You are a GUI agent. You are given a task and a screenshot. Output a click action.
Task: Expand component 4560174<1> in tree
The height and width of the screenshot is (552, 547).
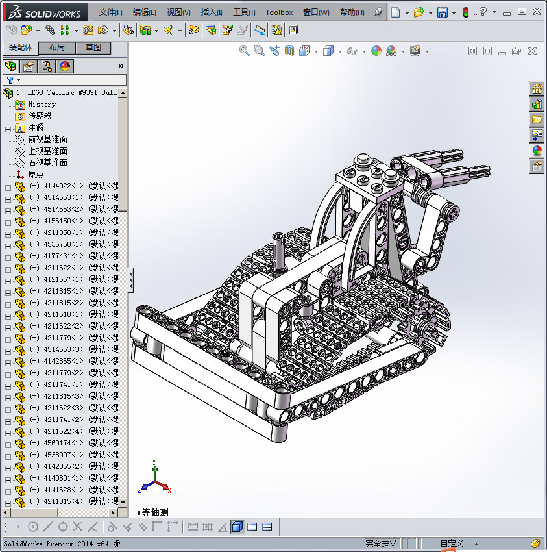click(8, 445)
